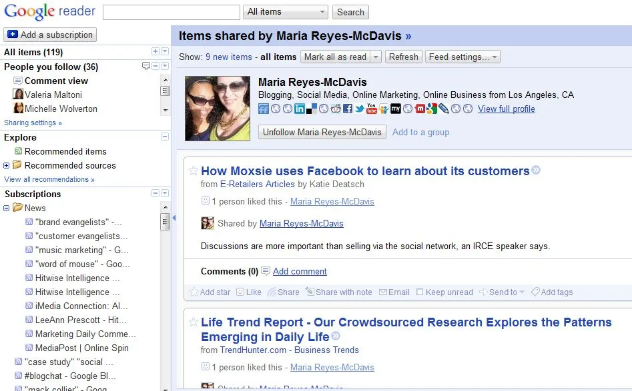Click Maria Reyes-McDavis profile photo

(x=218, y=108)
